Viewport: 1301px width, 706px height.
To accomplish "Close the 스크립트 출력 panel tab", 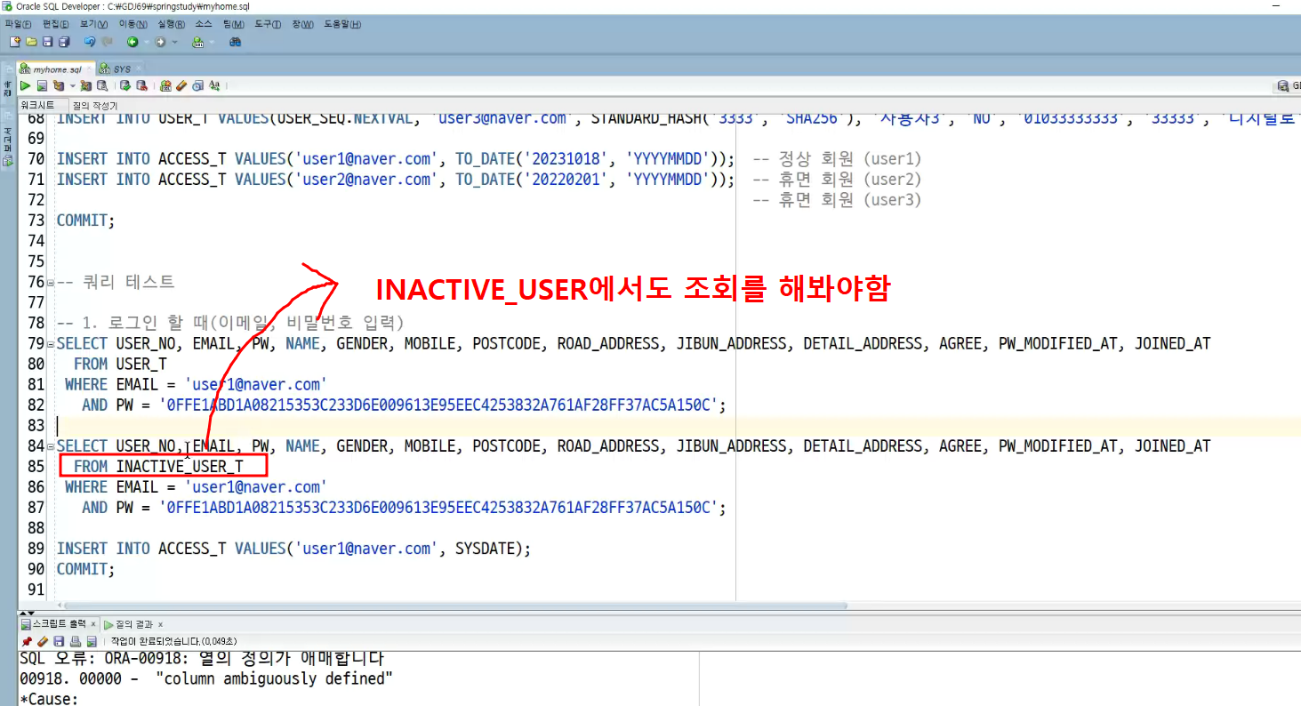I will [x=95, y=624].
